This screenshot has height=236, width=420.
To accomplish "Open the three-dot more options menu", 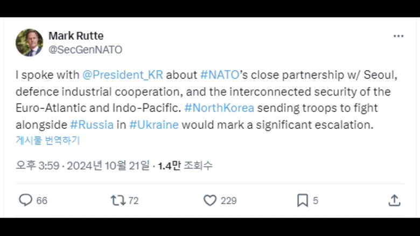I will coord(398,37).
